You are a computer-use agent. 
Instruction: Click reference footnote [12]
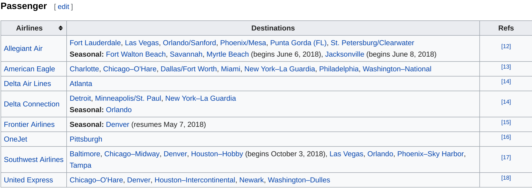pyautogui.click(x=506, y=46)
